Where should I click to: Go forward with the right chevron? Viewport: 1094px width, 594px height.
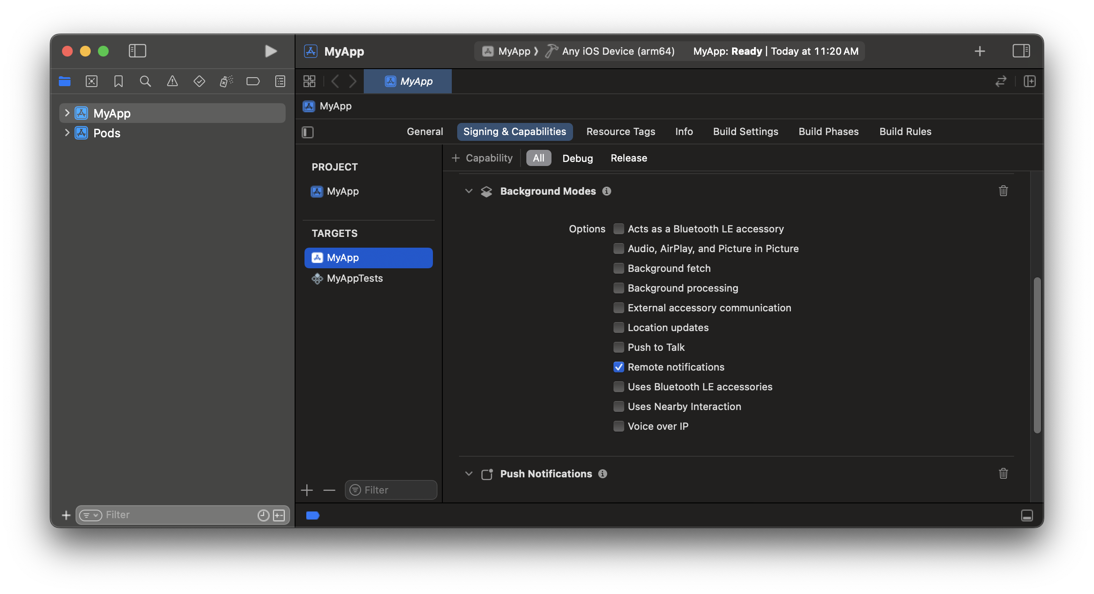353,81
